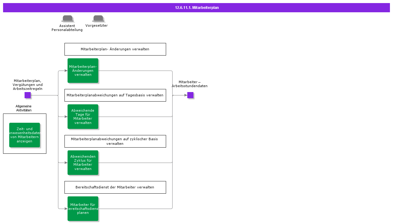
Task: Select the purple start event square
Action: [28, 95]
